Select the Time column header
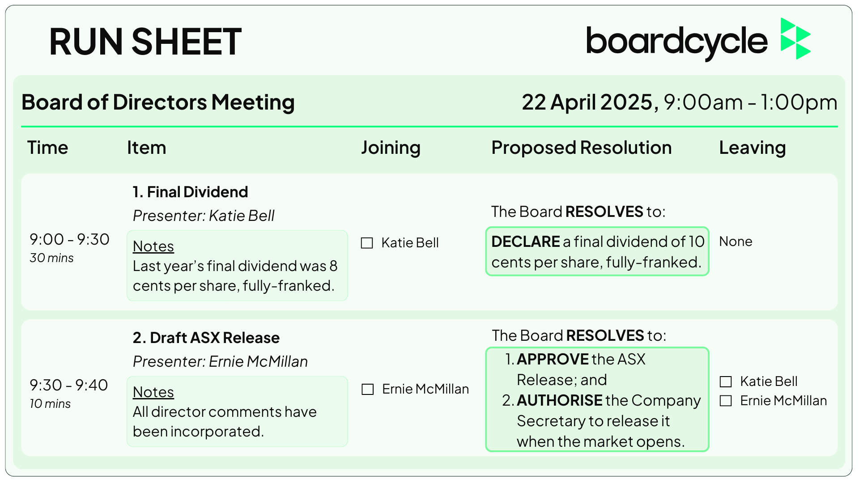This screenshot has width=859, height=483. 48,148
